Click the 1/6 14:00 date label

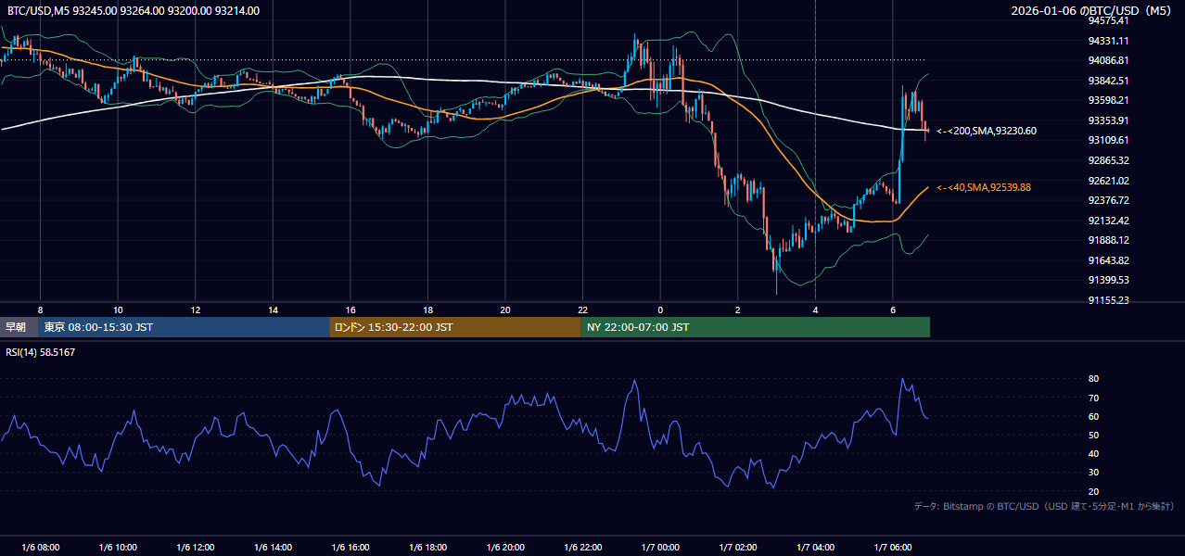point(273,548)
